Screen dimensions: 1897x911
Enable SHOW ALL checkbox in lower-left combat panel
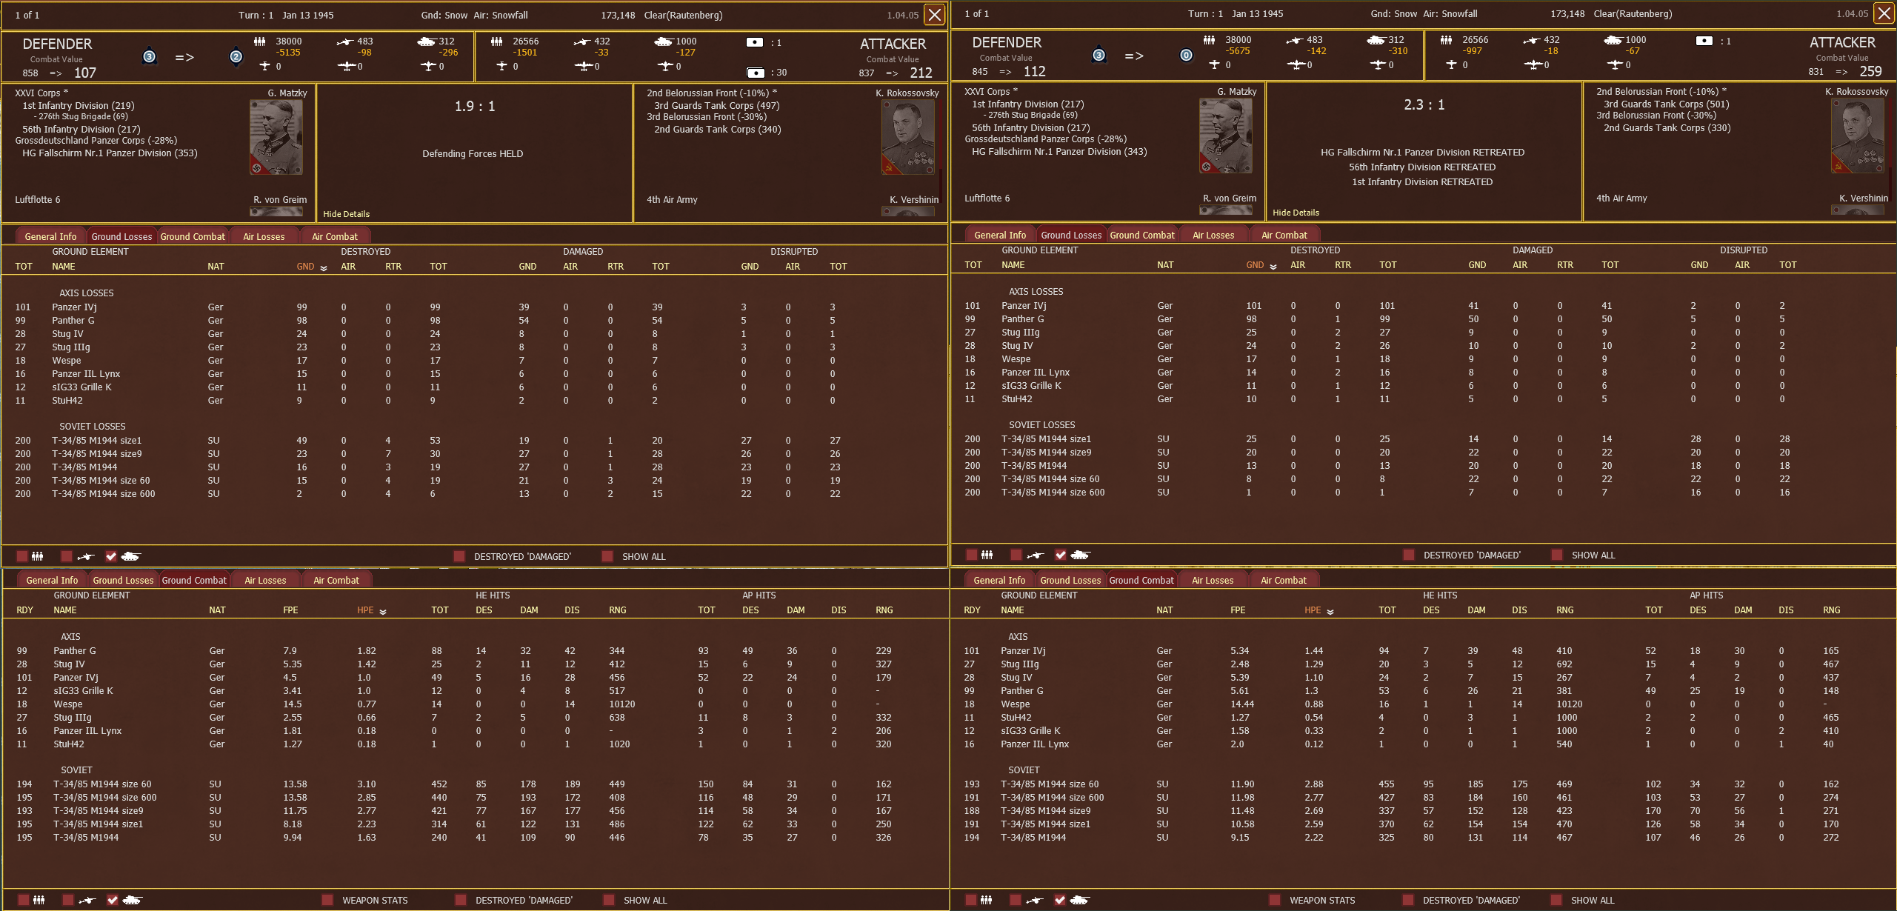coord(609,900)
